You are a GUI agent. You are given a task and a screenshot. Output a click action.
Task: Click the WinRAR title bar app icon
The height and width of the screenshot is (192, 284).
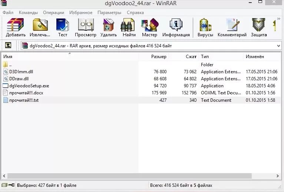coord(4,3)
